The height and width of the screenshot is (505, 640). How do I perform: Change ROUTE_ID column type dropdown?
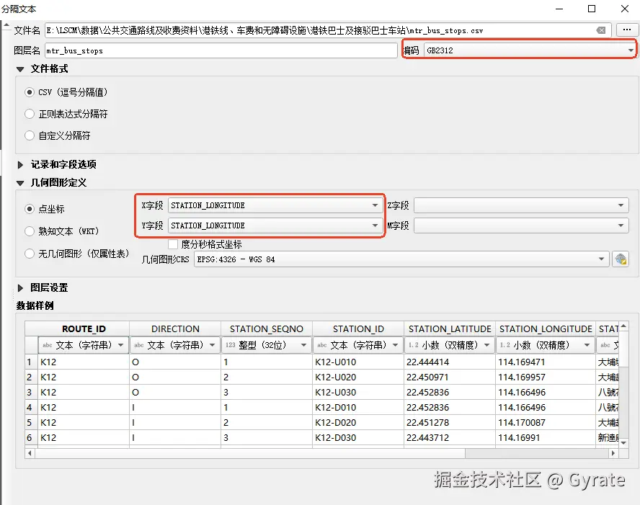click(x=84, y=345)
